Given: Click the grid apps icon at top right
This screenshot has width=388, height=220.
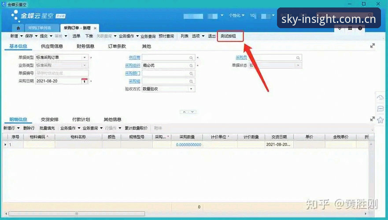Looking at the screenshot, I should [x=350, y=29].
